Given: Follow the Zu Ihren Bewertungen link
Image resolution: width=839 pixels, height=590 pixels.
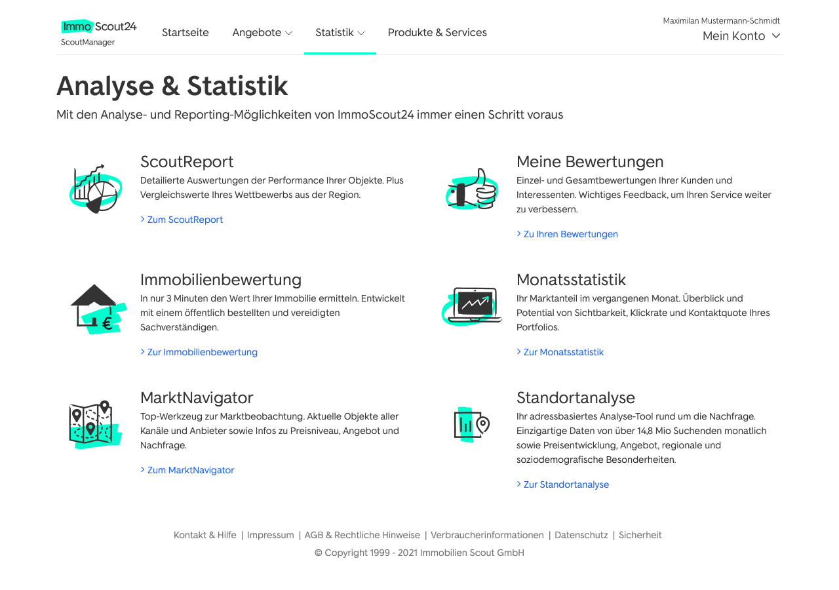Looking at the screenshot, I should [x=570, y=234].
